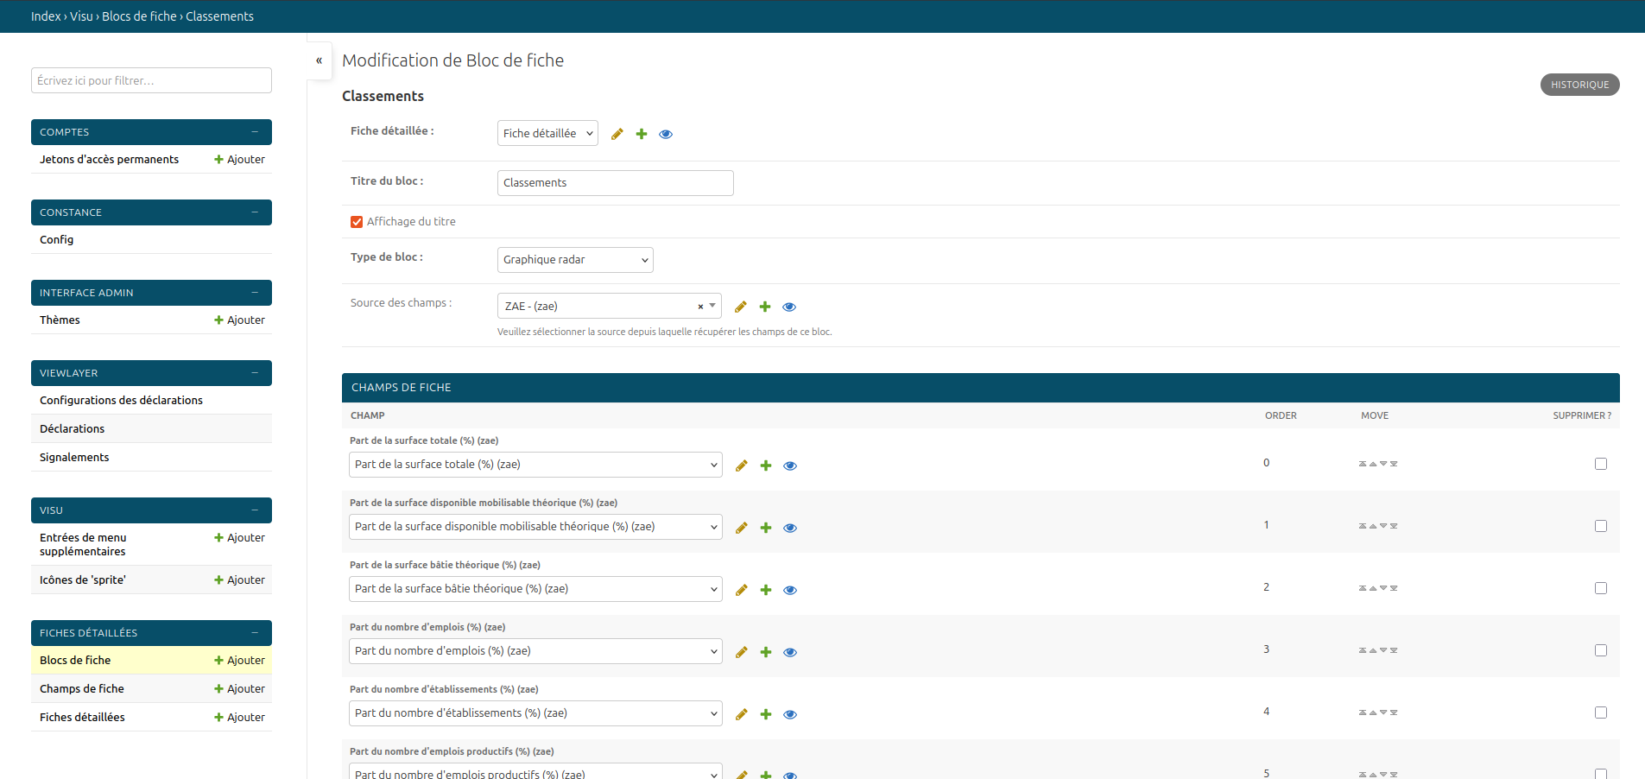Add Icônes de 'sprite' via Ajouter

pos(239,579)
